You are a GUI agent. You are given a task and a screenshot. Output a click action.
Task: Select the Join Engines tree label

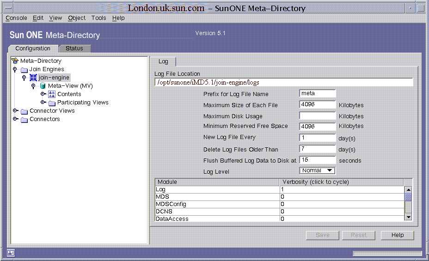(47, 69)
